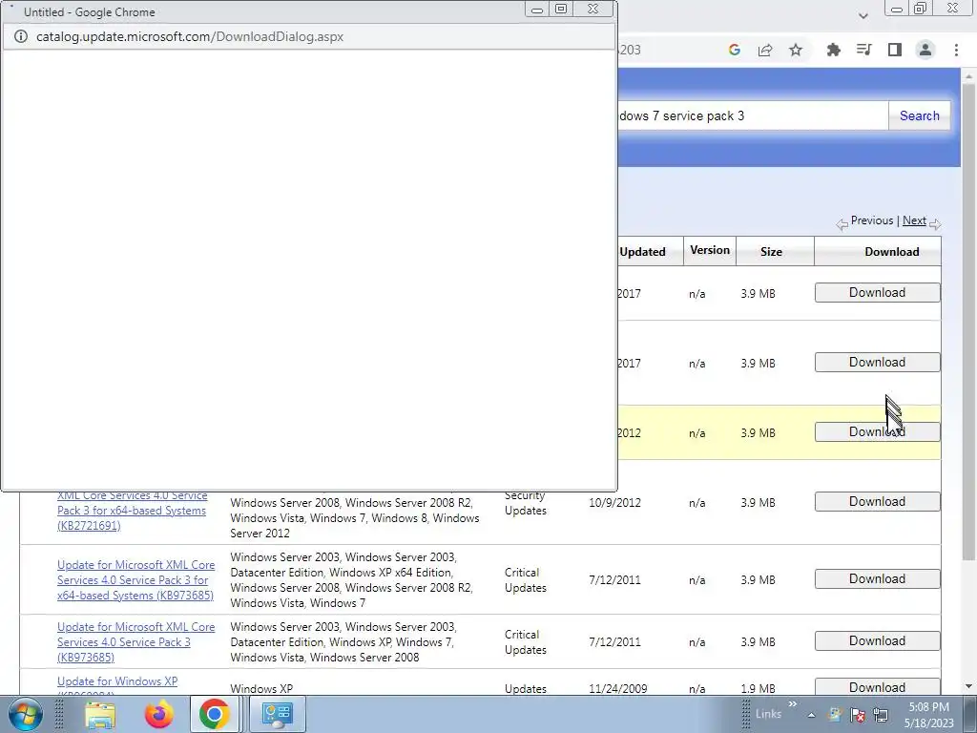
Task: Click the first tray icon beside the hidden-icons arrow
Action: 835,715
